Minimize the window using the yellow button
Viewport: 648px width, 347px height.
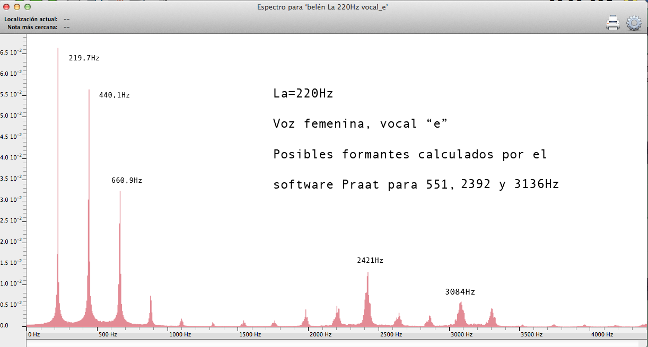(17, 7)
